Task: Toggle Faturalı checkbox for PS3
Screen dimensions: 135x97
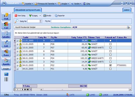Action: point(110,62)
